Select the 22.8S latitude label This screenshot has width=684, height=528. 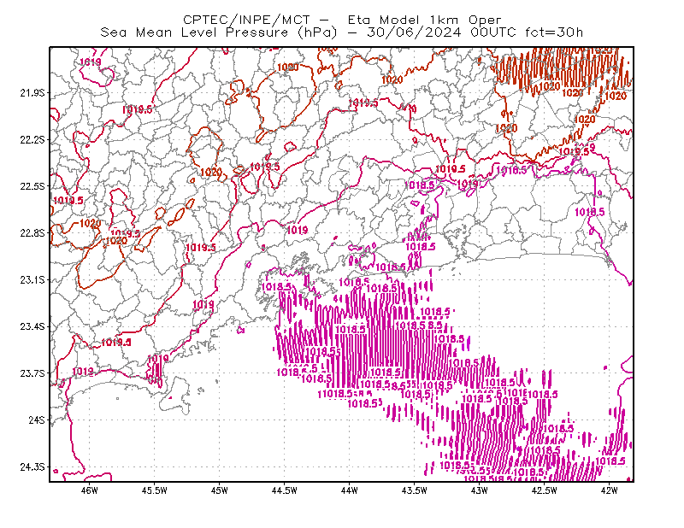(32, 233)
